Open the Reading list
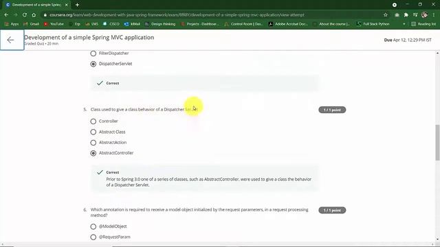 tap(423, 24)
